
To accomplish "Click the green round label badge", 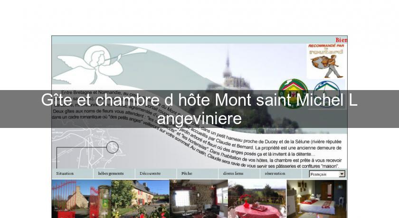I will coord(293,93).
